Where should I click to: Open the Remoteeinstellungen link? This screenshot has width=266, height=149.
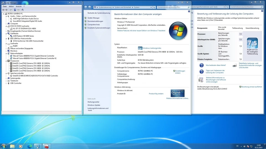coord(95,21)
